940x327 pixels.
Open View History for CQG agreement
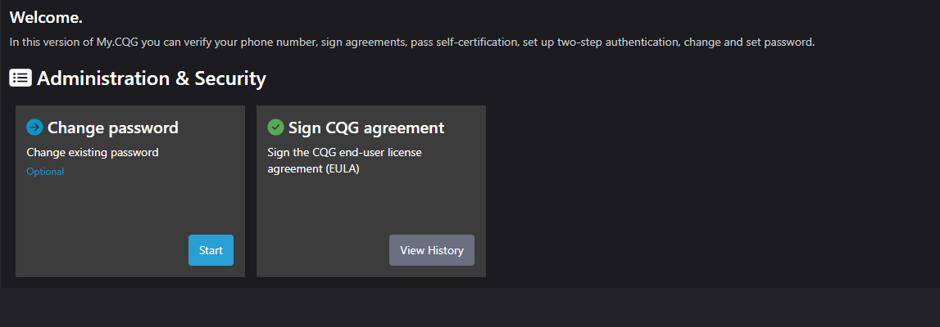[432, 250]
